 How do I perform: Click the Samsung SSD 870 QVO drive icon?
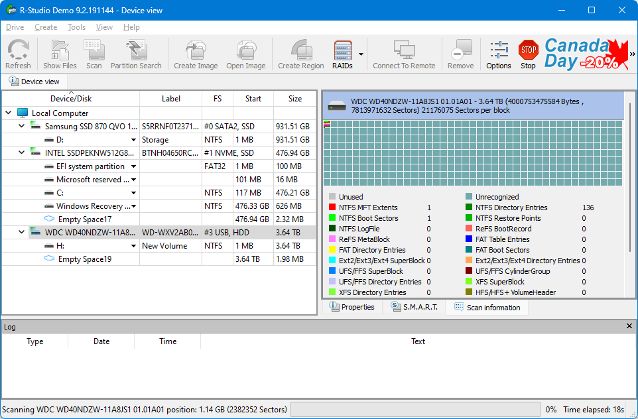click(x=36, y=126)
